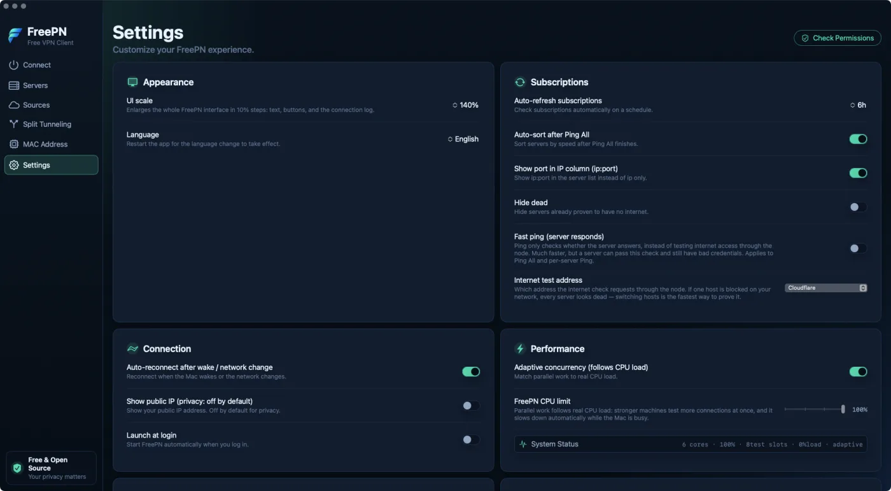The width and height of the screenshot is (891, 491).
Task: Click the Check Permissions button
Action: [x=838, y=38]
